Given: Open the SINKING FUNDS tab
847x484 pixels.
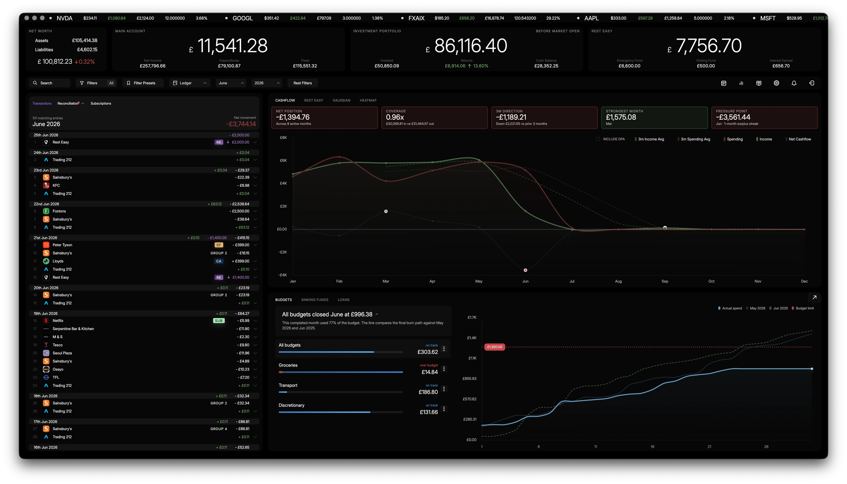Looking at the screenshot, I should [314, 300].
